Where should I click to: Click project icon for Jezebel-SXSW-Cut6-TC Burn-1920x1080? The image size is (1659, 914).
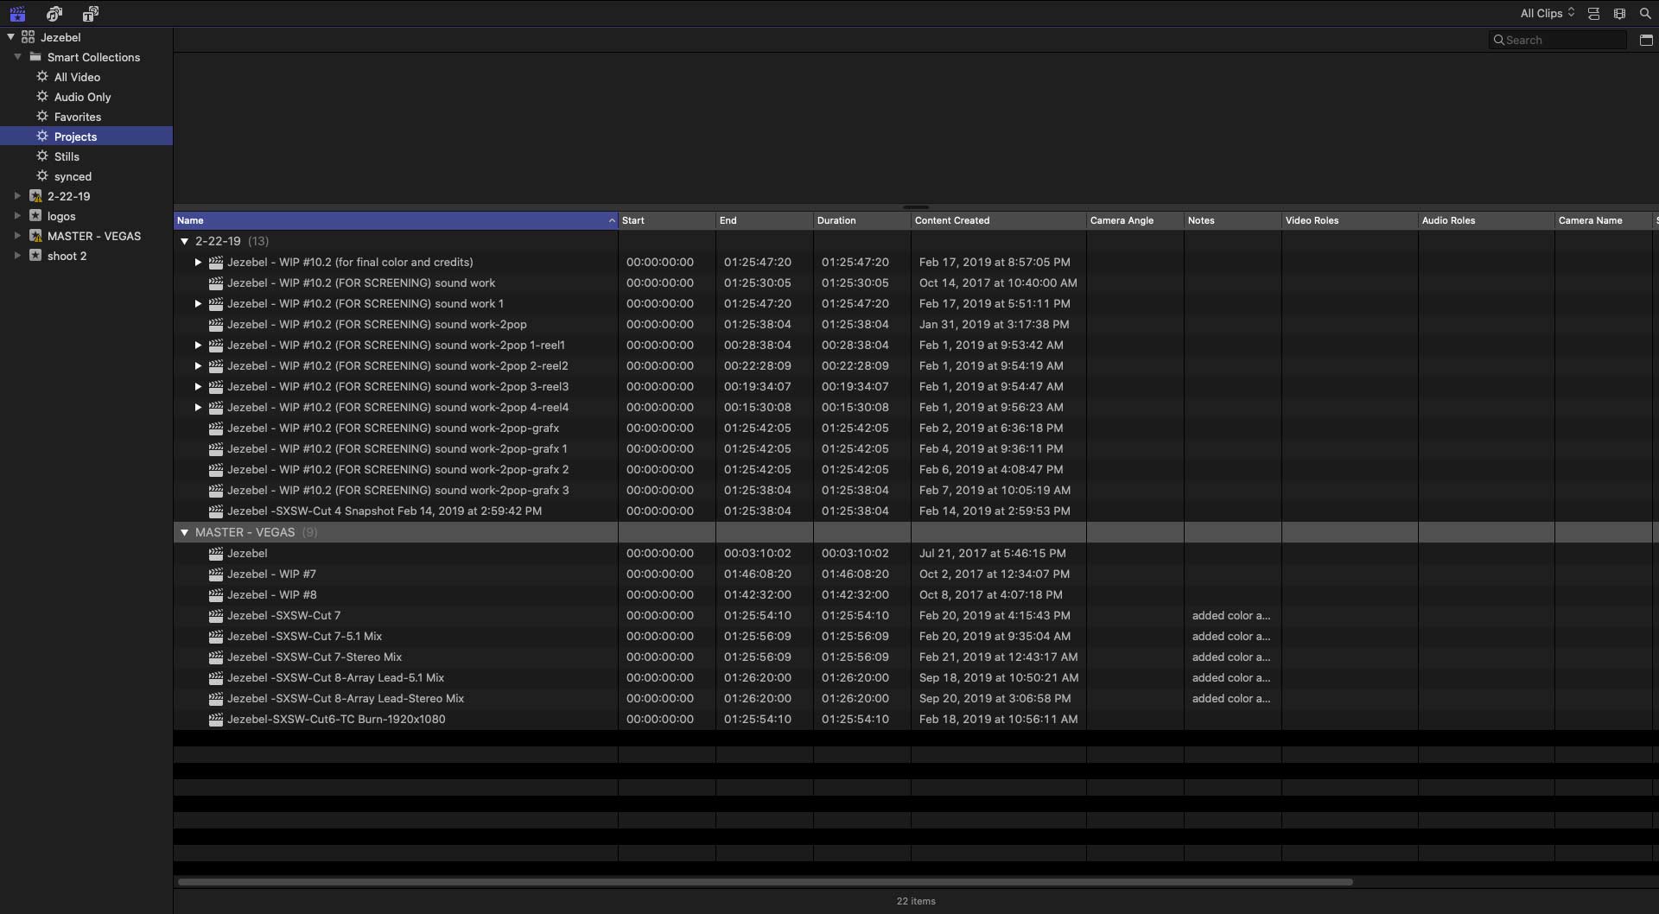point(216,719)
